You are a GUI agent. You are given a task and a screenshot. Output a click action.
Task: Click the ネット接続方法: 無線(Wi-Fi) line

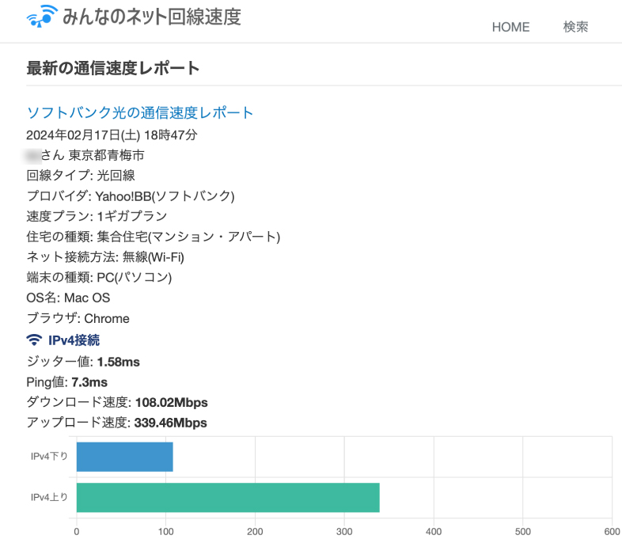(105, 257)
